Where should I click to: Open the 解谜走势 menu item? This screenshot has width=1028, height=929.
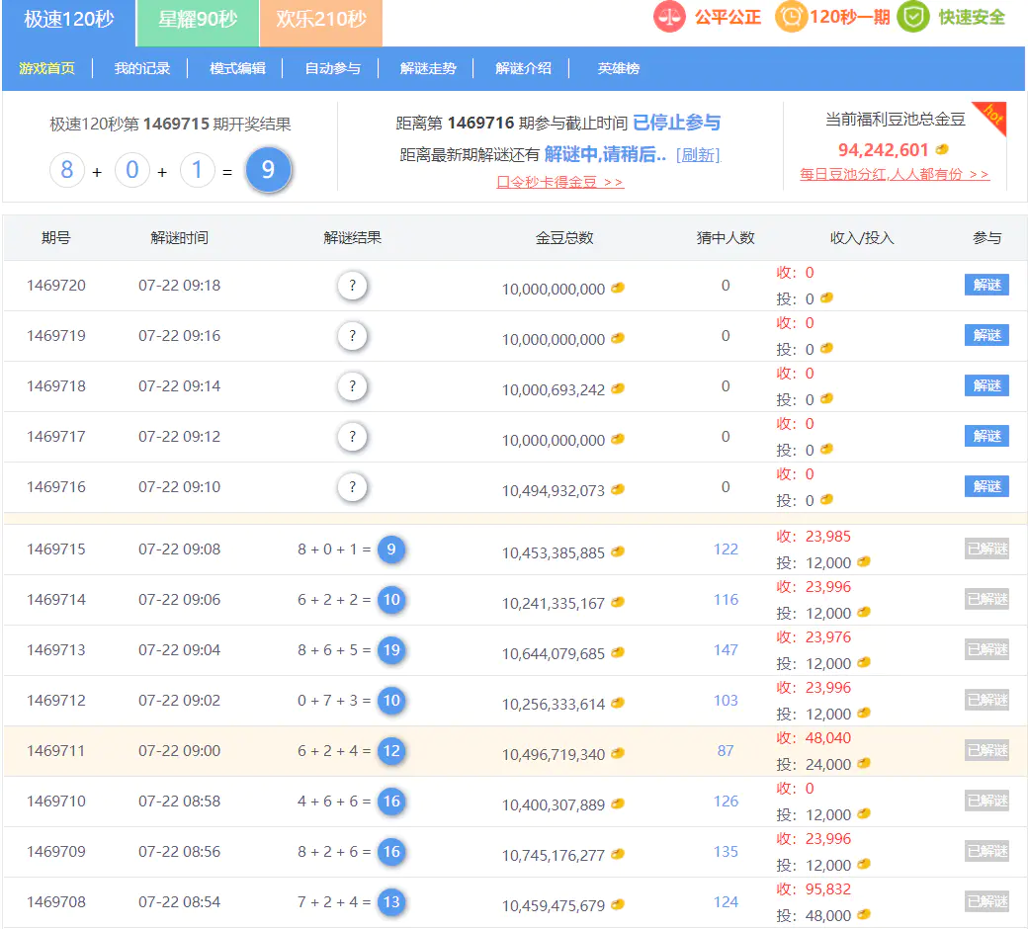(x=428, y=68)
